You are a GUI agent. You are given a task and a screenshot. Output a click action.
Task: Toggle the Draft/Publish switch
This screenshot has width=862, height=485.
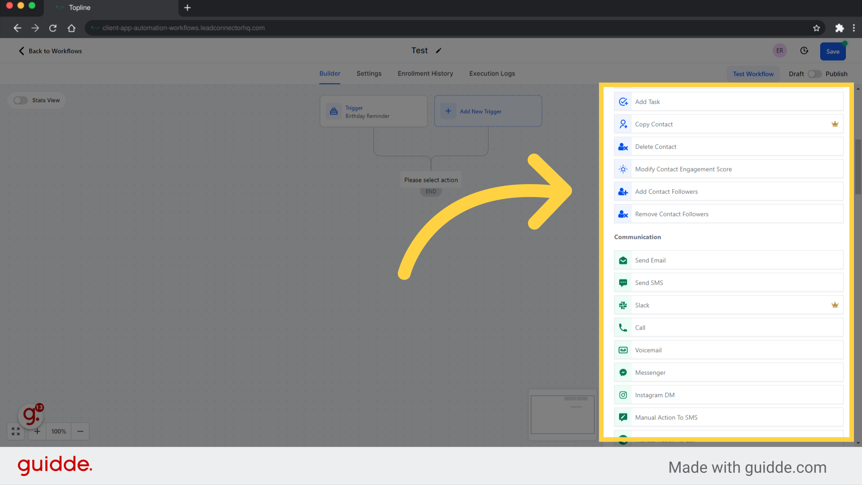tap(814, 74)
